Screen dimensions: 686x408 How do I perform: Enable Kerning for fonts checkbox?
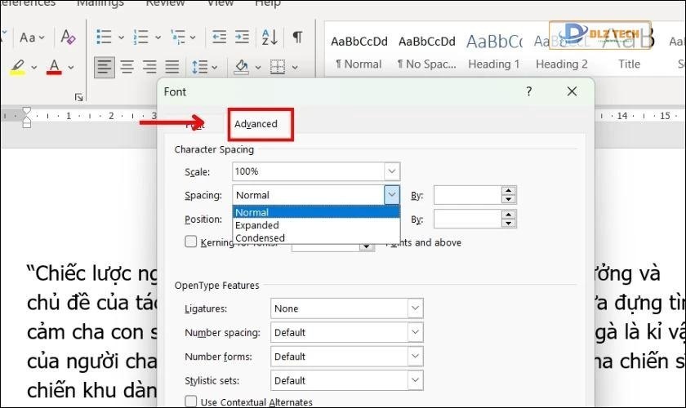point(191,242)
